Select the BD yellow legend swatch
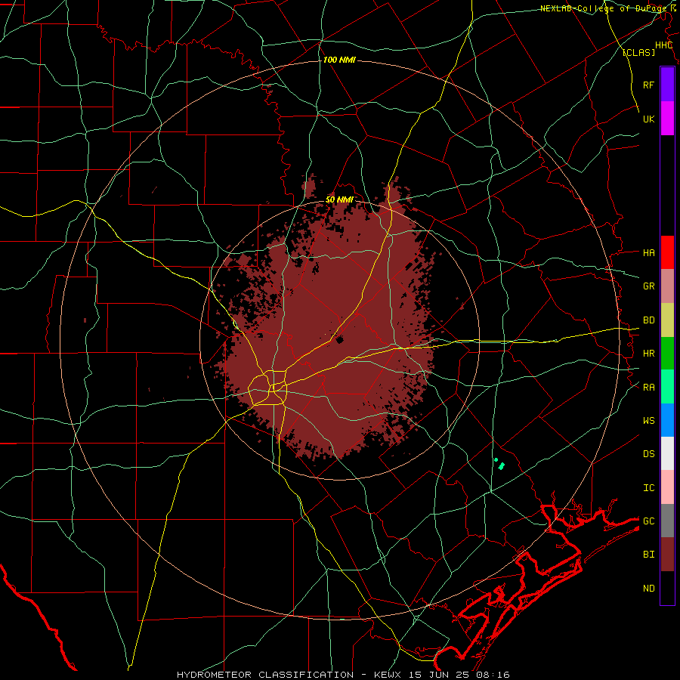 click(667, 320)
